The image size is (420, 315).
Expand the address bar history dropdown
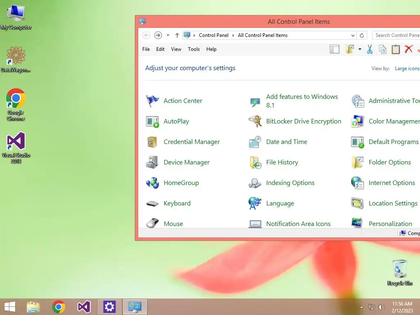(x=353, y=35)
